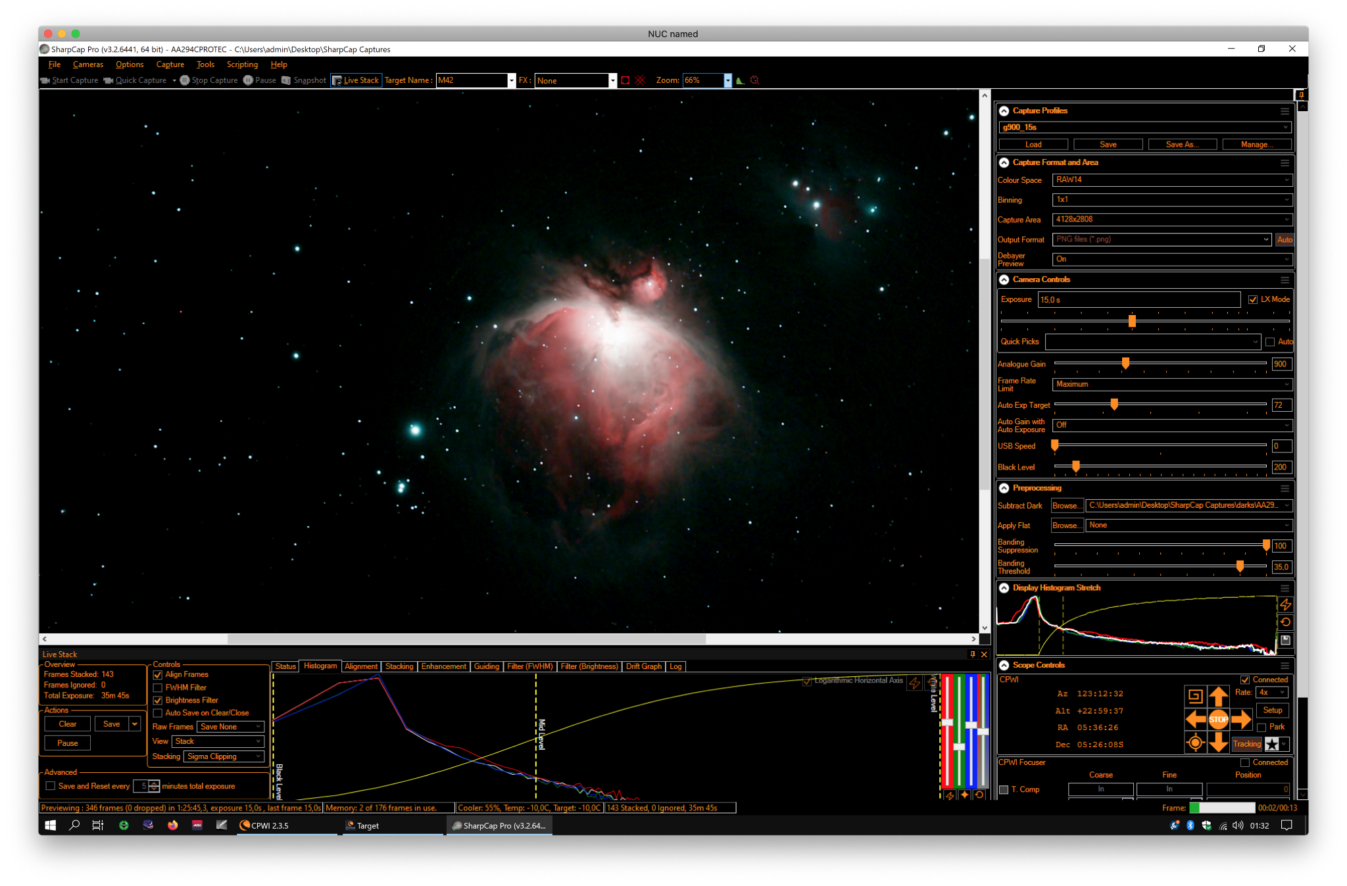The height and width of the screenshot is (886, 1347).
Task: Reset the live stack histogram colour sliders
Action: pos(979,795)
